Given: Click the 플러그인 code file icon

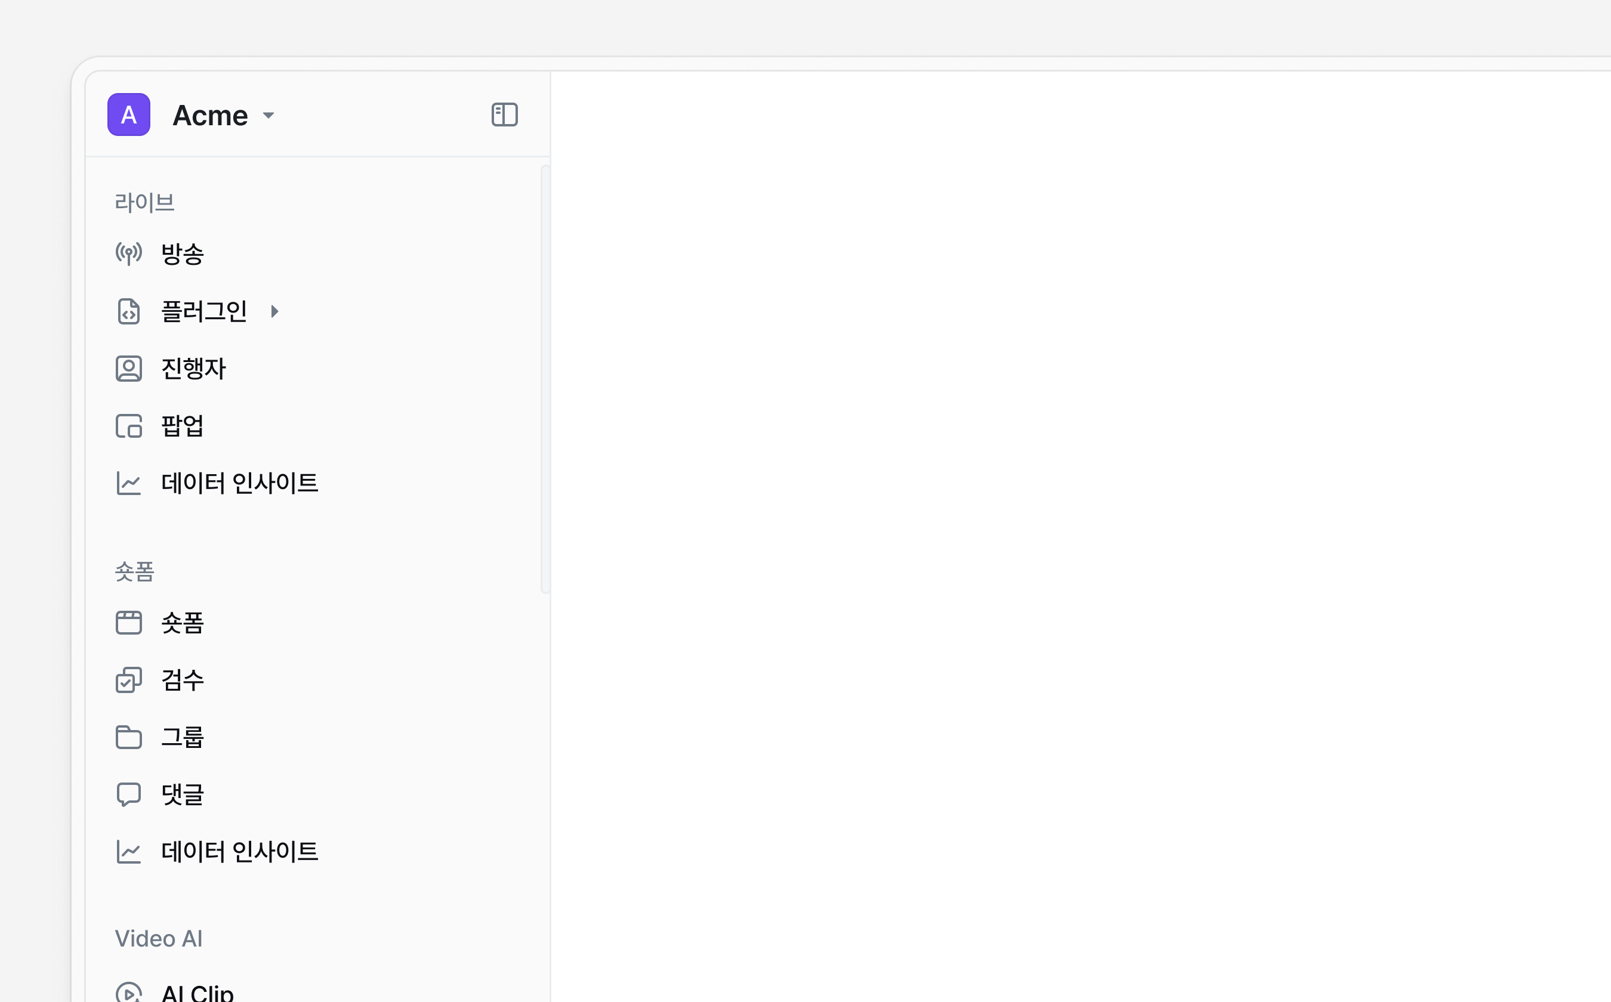Looking at the screenshot, I should [x=129, y=311].
